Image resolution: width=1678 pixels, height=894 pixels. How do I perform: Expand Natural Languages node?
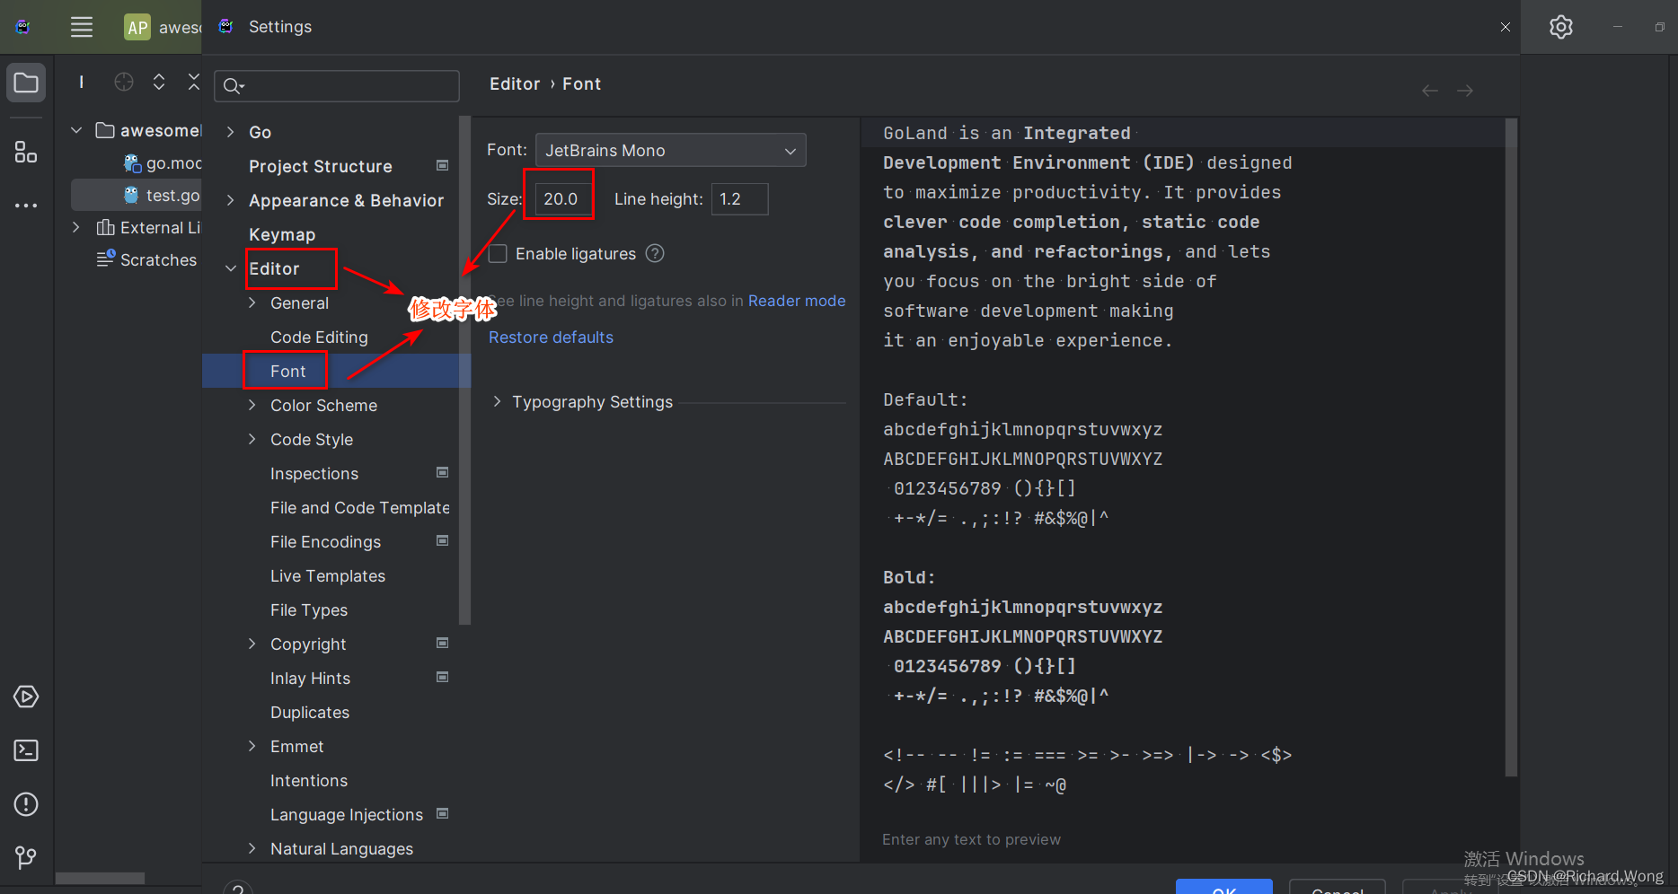coord(252,848)
